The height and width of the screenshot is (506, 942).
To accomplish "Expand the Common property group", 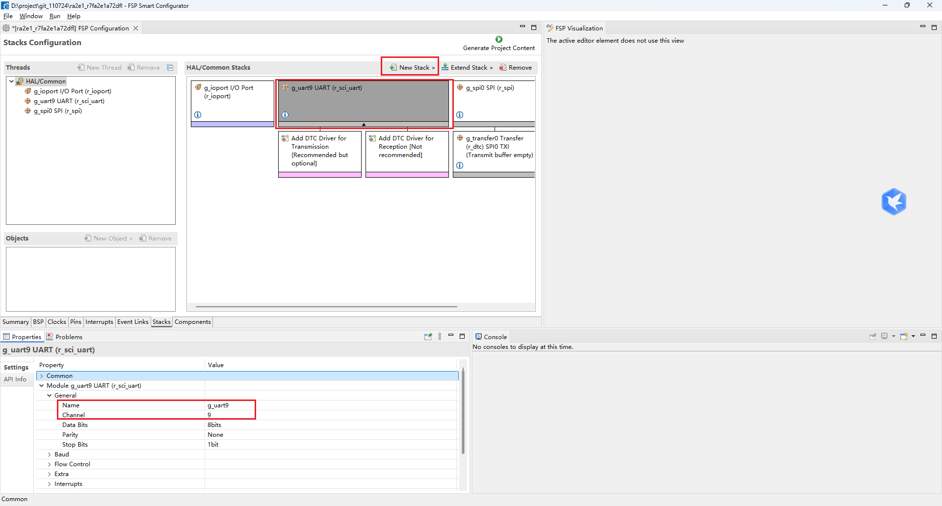I will (42, 376).
